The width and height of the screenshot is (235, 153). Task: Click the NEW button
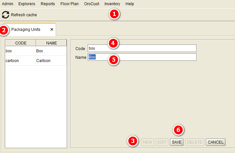click(148, 142)
